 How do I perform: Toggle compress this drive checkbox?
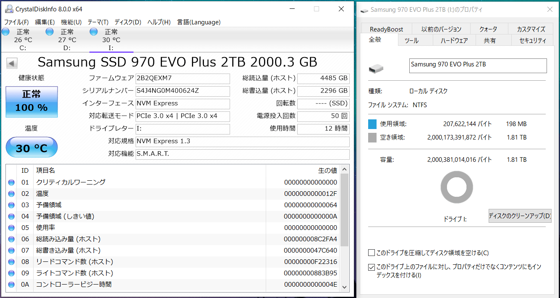(x=371, y=253)
